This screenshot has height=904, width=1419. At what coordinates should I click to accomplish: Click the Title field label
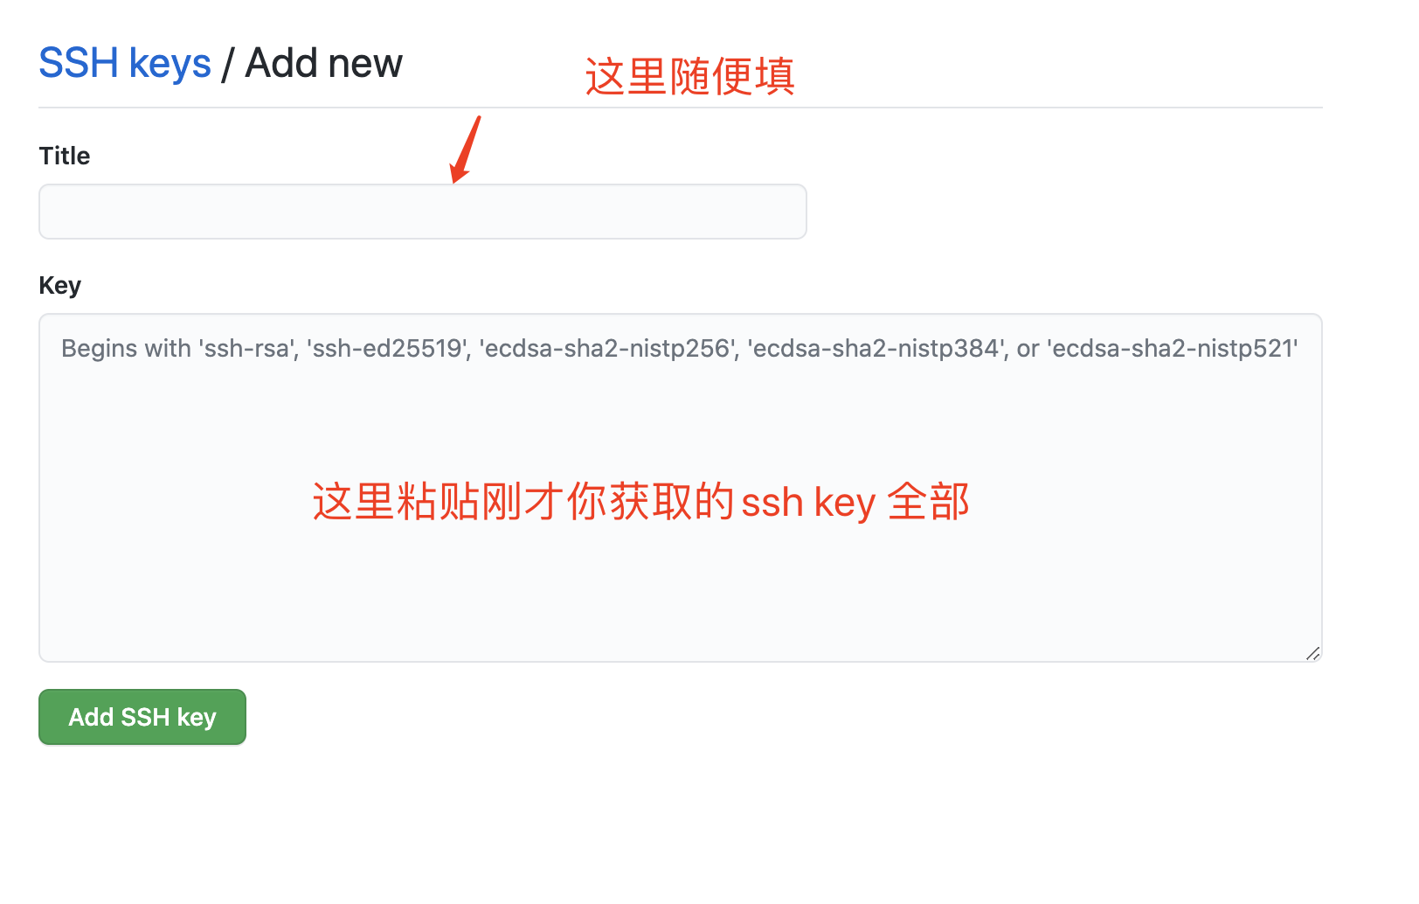click(65, 156)
